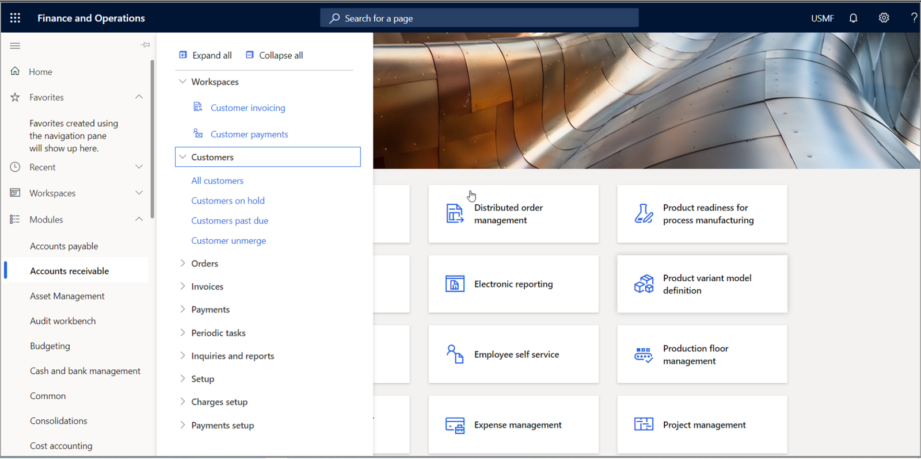Expand the Invoices group
The height and width of the screenshot is (459, 921).
(182, 286)
